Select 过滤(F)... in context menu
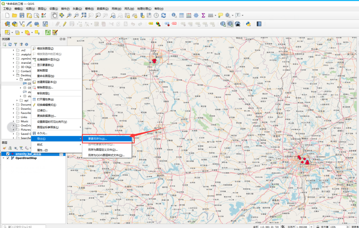 click(57, 110)
